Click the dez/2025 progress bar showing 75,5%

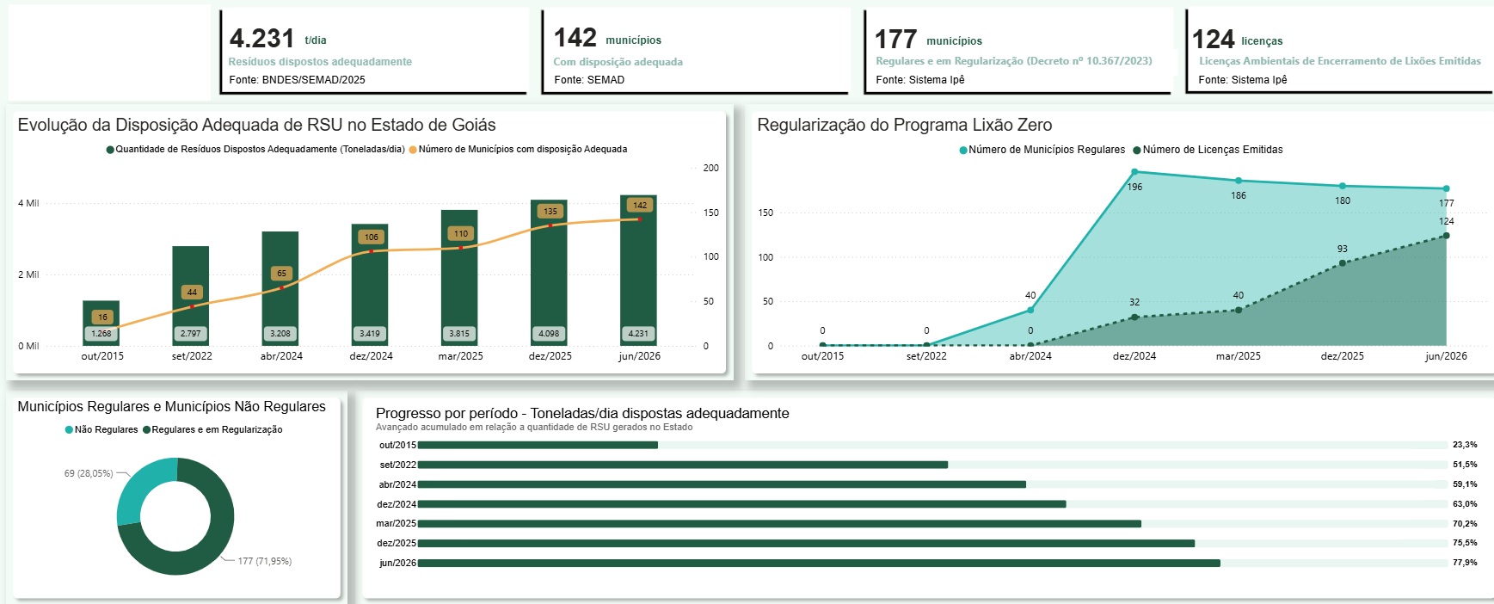(x=807, y=544)
